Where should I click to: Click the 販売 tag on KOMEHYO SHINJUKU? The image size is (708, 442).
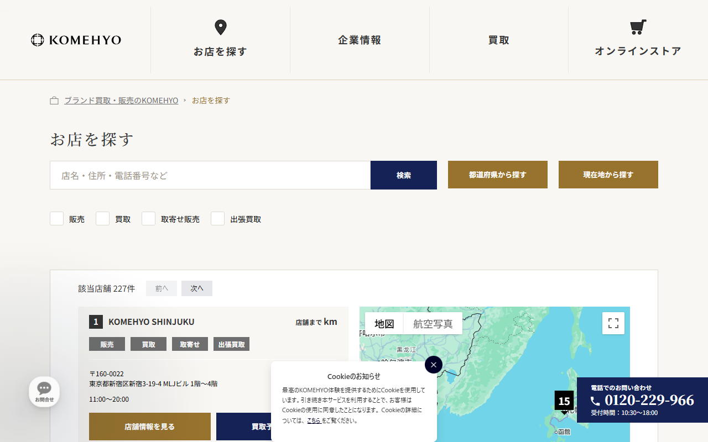107,344
